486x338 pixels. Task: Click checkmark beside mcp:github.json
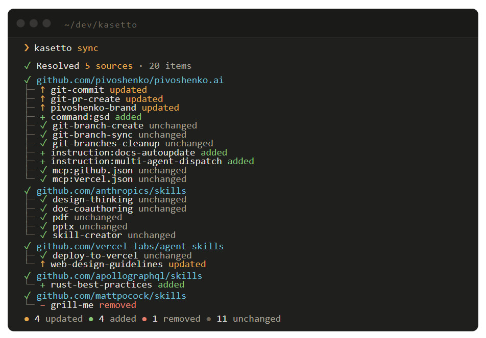[43, 170]
